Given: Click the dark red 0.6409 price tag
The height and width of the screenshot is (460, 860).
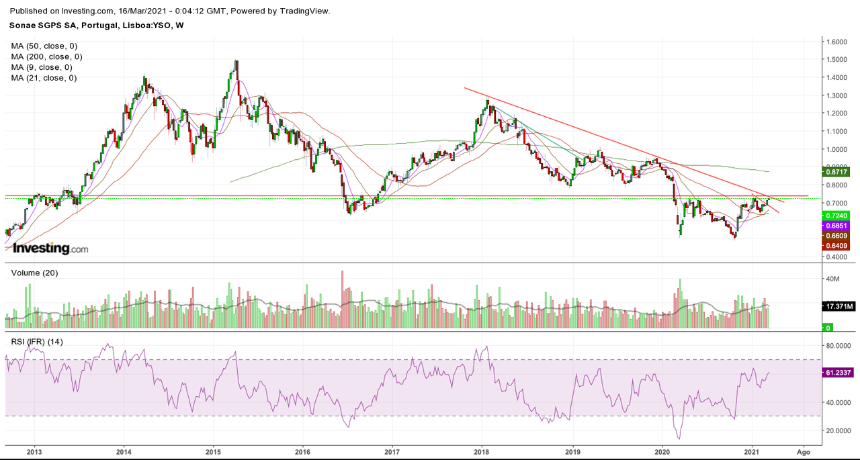Looking at the screenshot, I should tap(836, 246).
